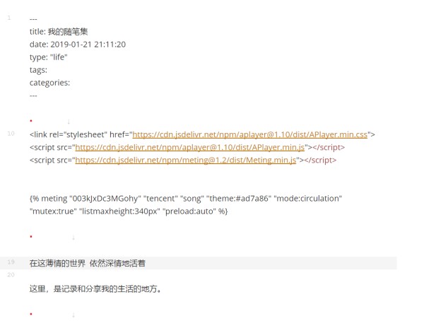Click the categories: front matter line
424x321 pixels.
[x=49, y=83]
